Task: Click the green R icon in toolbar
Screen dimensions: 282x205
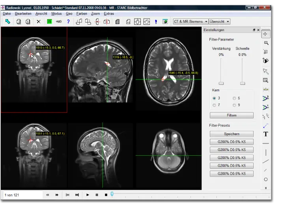Action: [x=49, y=22]
